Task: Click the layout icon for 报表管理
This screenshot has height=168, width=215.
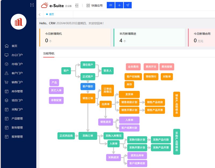Action: (6, 137)
